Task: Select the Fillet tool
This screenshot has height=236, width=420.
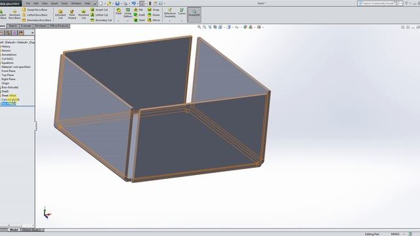Action: click(x=118, y=11)
